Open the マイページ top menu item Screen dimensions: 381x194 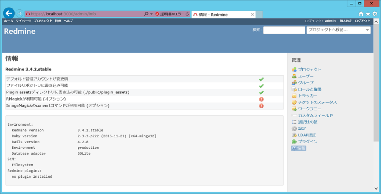pyautogui.click(x=23, y=21)
